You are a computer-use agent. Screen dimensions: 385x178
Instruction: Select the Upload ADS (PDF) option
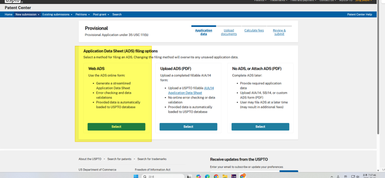pos(188,127)
